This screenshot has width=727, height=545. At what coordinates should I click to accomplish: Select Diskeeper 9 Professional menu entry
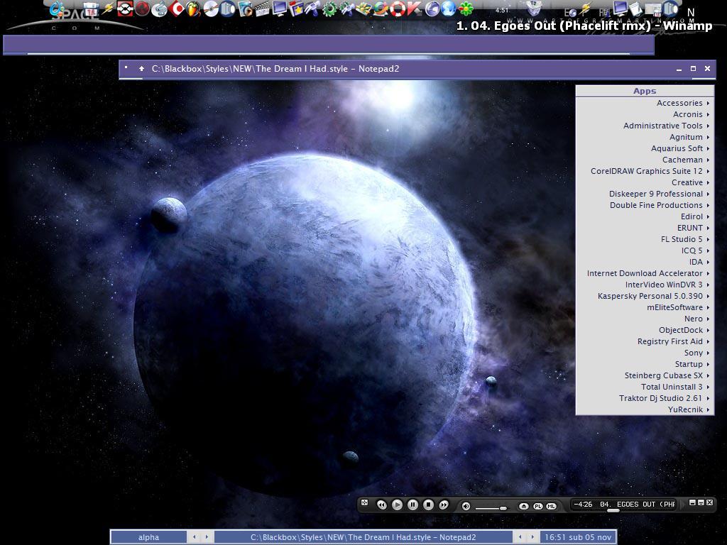click(x=645, y=194)
